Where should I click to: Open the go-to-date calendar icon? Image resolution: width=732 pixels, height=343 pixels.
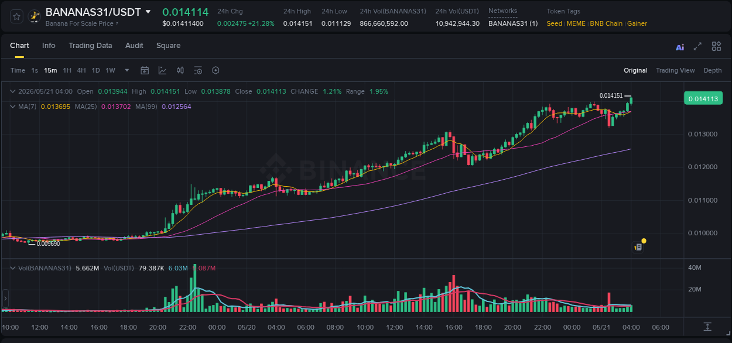pos(145,70)
